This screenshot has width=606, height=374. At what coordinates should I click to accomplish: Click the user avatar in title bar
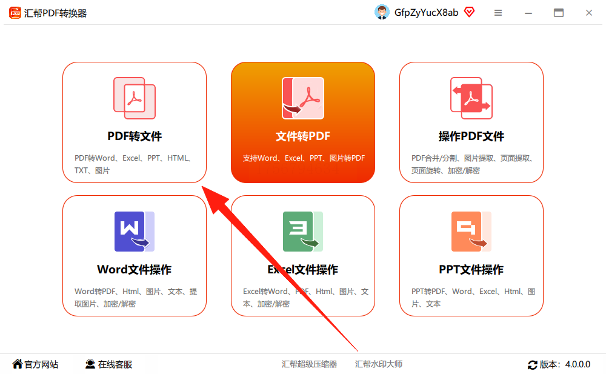click(382, 12)
